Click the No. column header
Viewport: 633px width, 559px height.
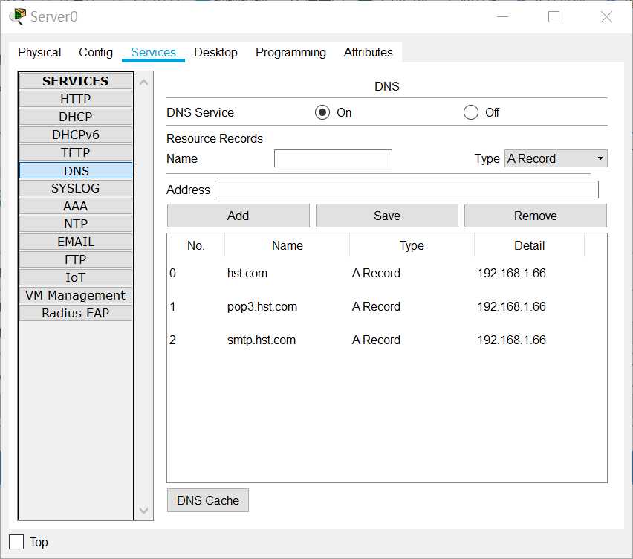(196, 245)
